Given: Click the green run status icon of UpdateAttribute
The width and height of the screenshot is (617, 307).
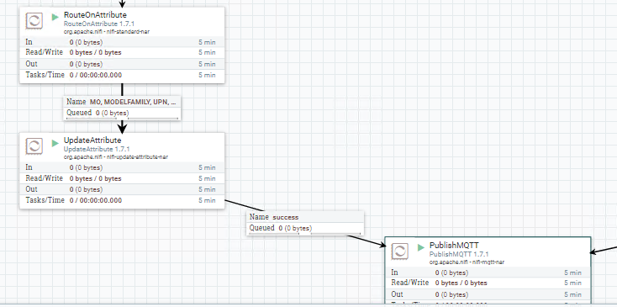Looking at the screenshot, I should pyautogui.click(x=55, y=143).
